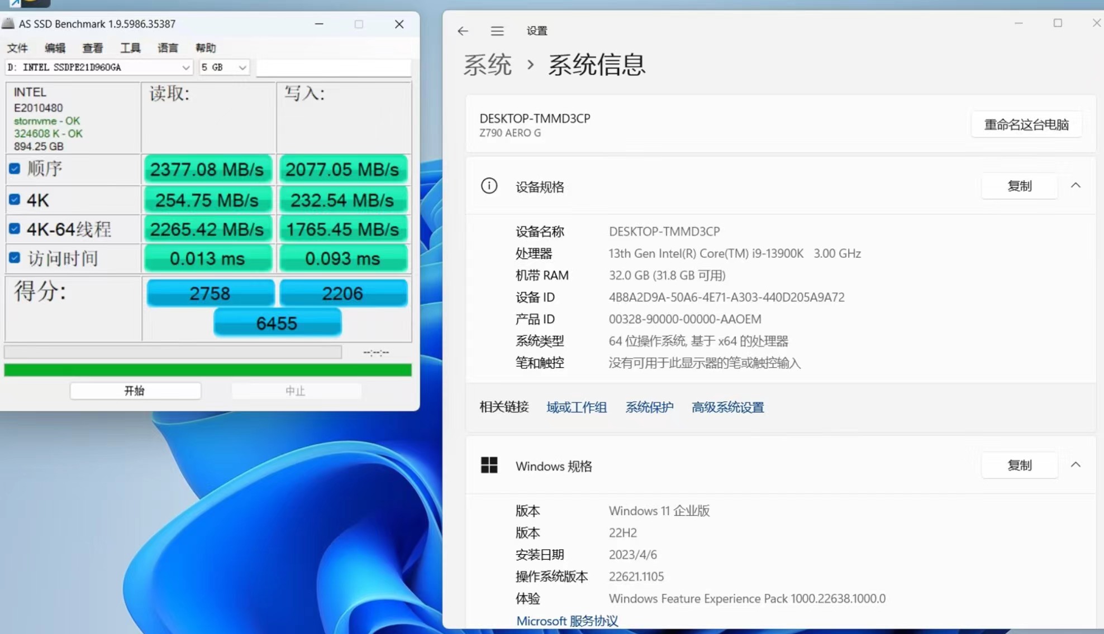Click the 324608 K - OK alignment text
The width and height of the screenshot is (1104, 634).
pos(48,134)
